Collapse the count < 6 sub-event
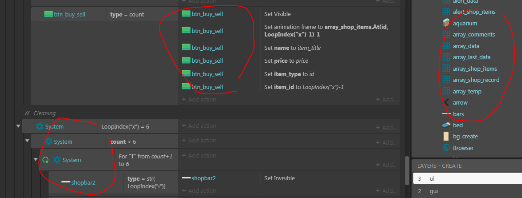This screenshot has height=198, width=522. click(x=27, y=141)
